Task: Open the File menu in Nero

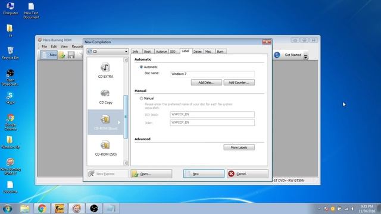Action: click(x=44, y=46)
